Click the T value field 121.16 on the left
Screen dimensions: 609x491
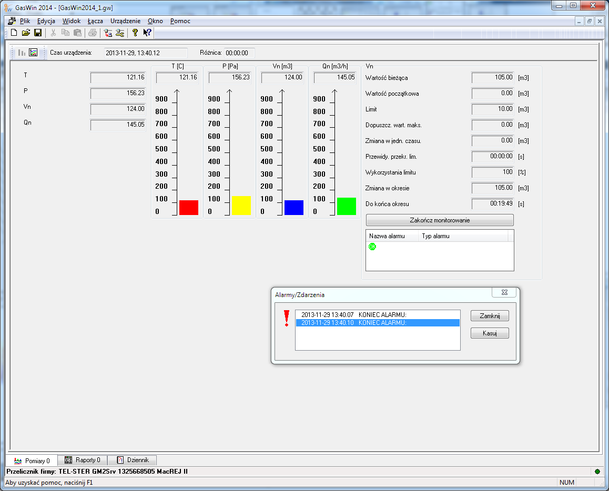tap(118, 78)
